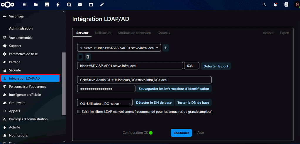
Task: Open the Calendar app icon
Action: [91, 5]
